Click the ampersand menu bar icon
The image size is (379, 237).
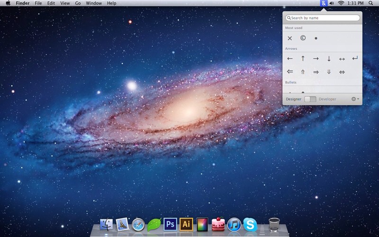click(x=323, y=3)
